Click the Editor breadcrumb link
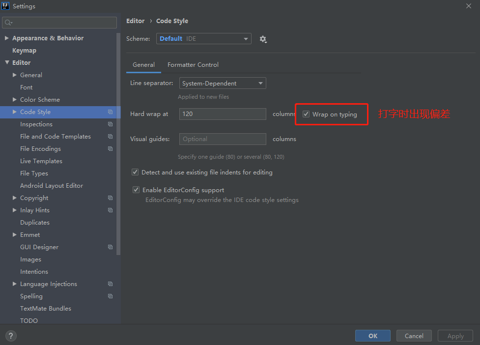 click(x=135, y=21)
